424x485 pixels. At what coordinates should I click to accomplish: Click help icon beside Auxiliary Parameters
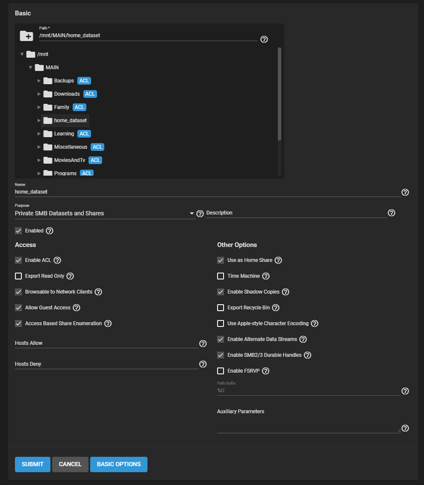[x=405, y=428]
